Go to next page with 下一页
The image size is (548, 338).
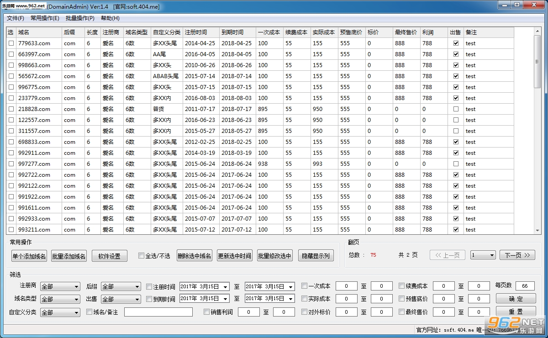pos(517,255)
